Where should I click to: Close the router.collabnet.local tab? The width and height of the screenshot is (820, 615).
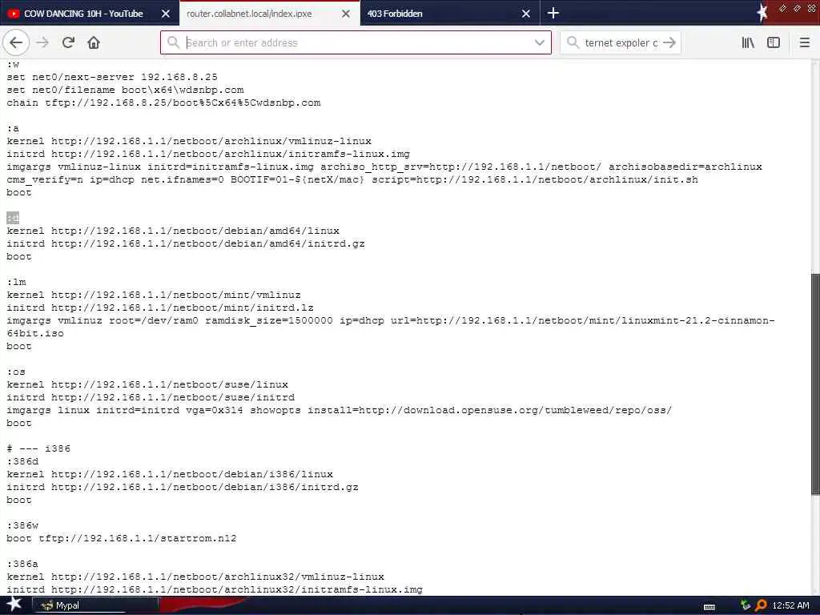[346, 14]
